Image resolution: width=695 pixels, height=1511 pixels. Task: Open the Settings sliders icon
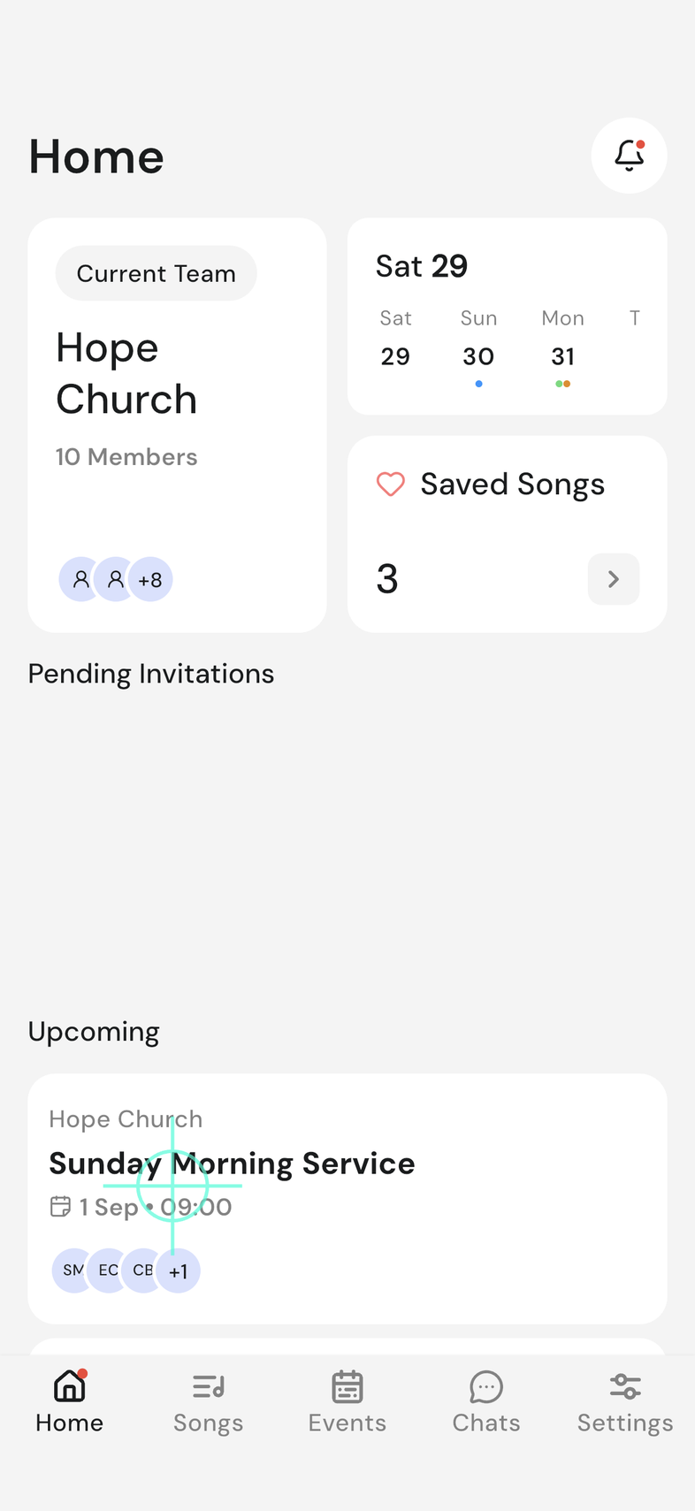[625, 1386]
